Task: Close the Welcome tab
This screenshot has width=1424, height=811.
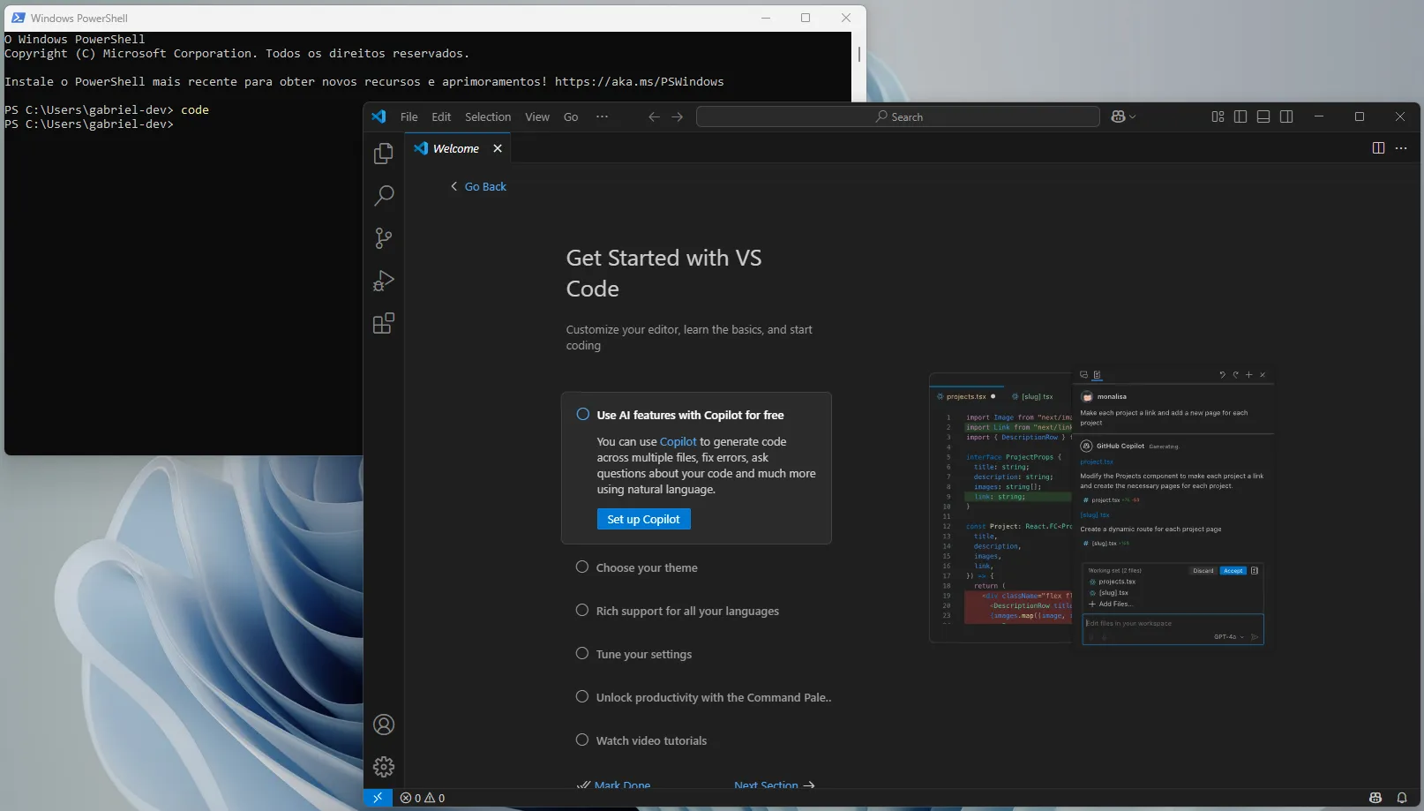Action: (x=498, y=148)
